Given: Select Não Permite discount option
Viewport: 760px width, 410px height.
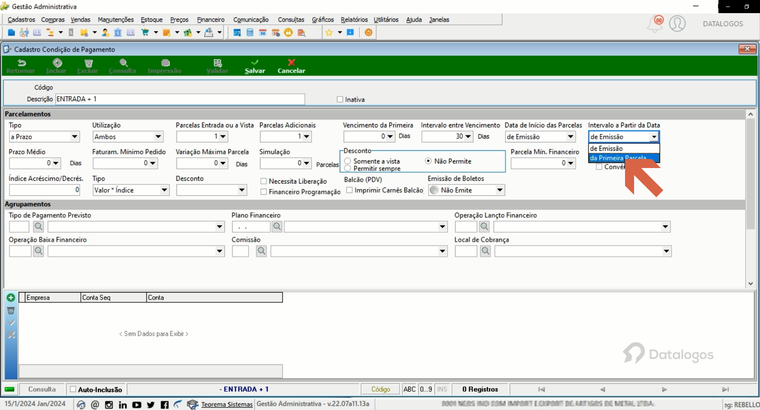Looking at the screenshot, I should point(428,161).
